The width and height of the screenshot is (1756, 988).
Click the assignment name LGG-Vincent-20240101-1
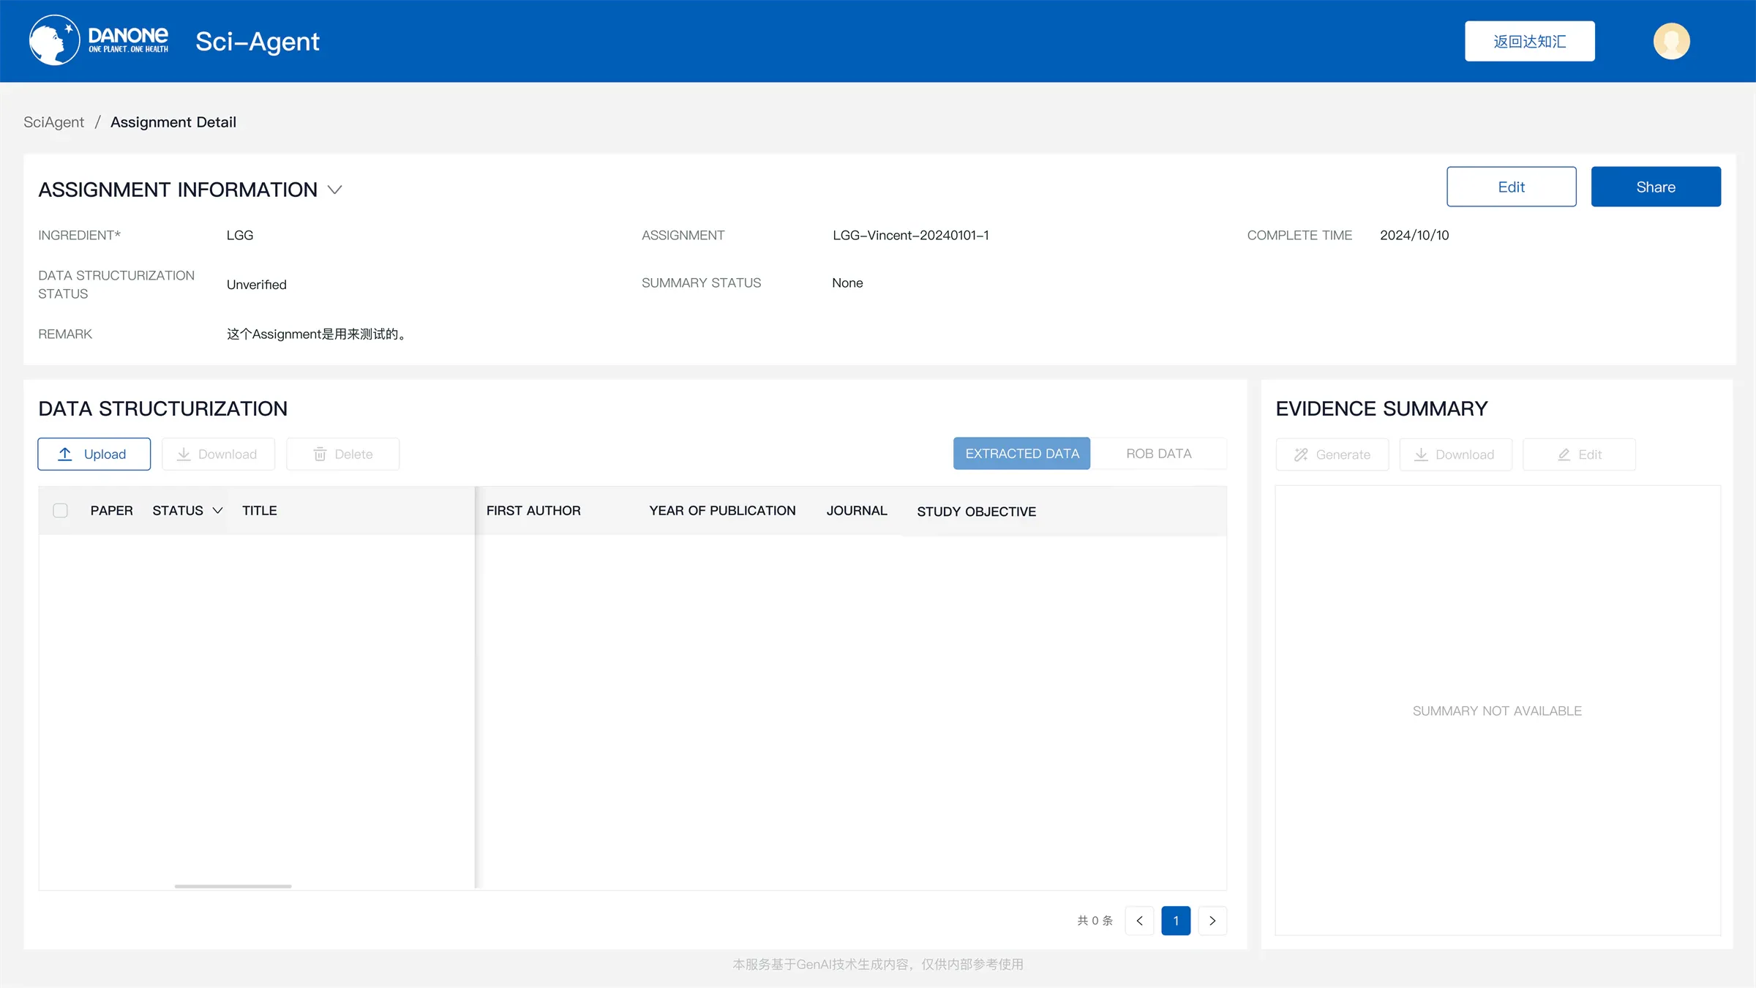point(910,235)
